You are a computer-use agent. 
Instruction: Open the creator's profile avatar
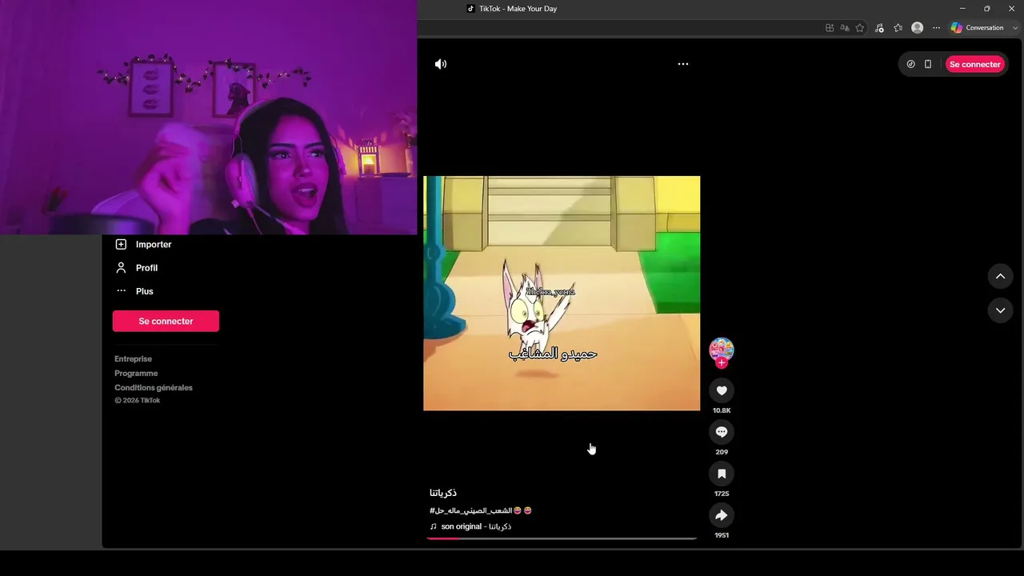tap(722, 349)
